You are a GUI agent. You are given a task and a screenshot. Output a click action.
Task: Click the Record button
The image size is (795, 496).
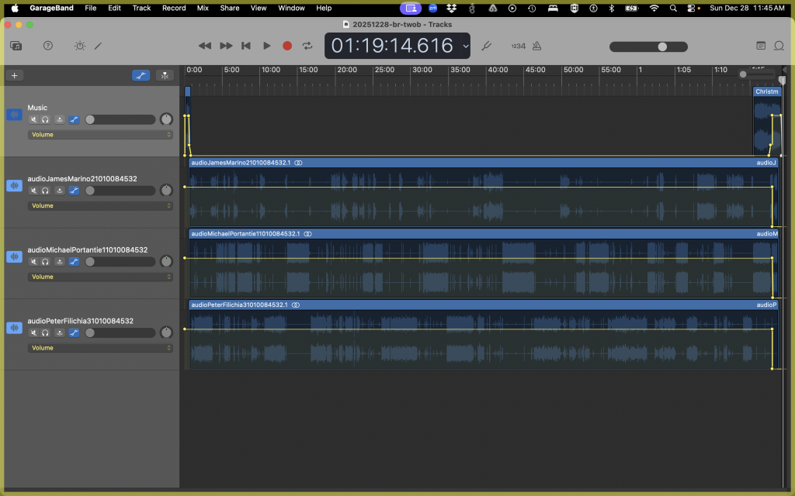tap(287, 46)
